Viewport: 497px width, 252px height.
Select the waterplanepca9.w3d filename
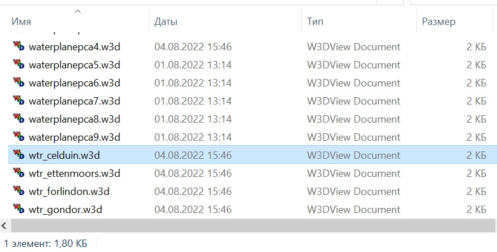[x=75, y=137]
